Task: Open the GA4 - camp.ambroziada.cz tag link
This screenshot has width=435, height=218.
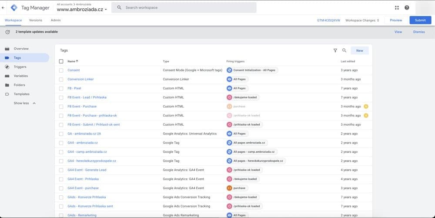Action: click(x=87, y=152)
